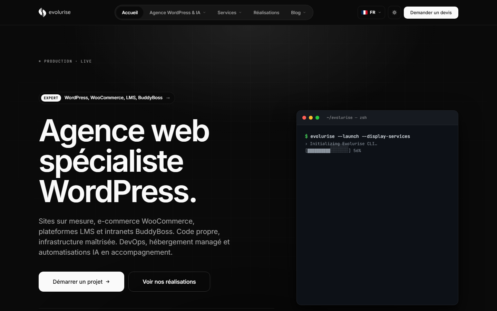Click the Voir nos réalisations button
Viewport: 497px width, 311px height.
coord(169,282)
